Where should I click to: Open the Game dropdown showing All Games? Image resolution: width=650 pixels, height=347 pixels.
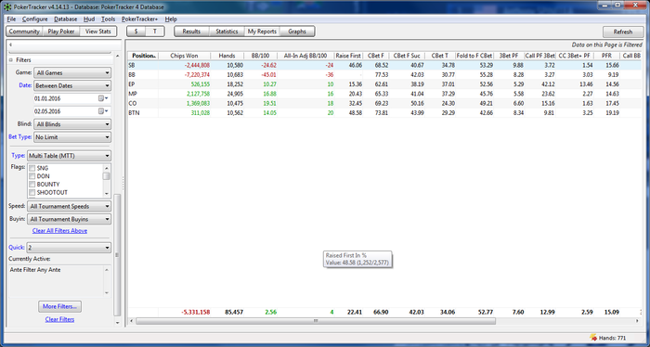pos(72,73)
